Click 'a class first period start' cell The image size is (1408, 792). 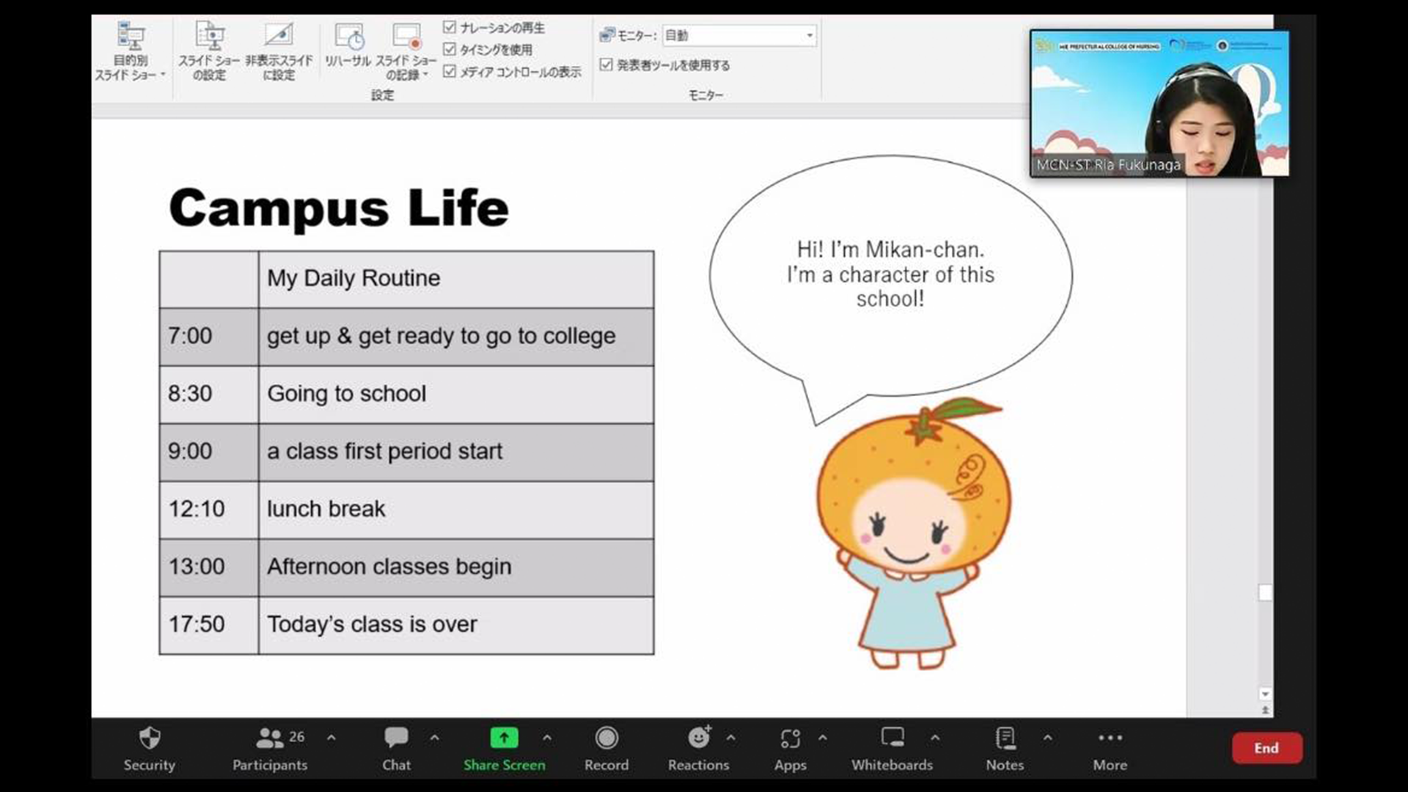(456, 452)
